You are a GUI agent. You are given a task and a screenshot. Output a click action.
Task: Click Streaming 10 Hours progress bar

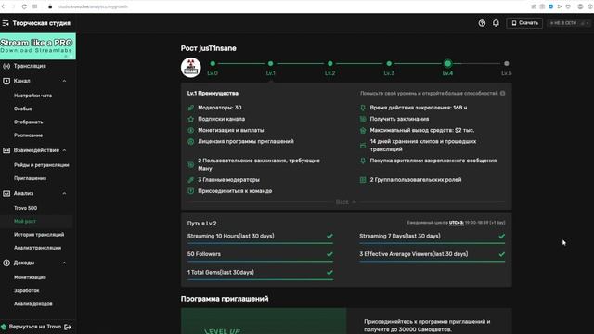[x=260, y=243]
